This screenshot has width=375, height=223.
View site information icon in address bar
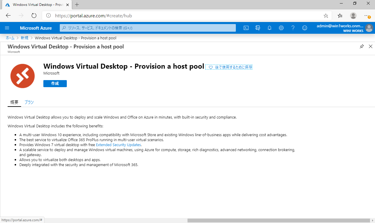(49, 16)
